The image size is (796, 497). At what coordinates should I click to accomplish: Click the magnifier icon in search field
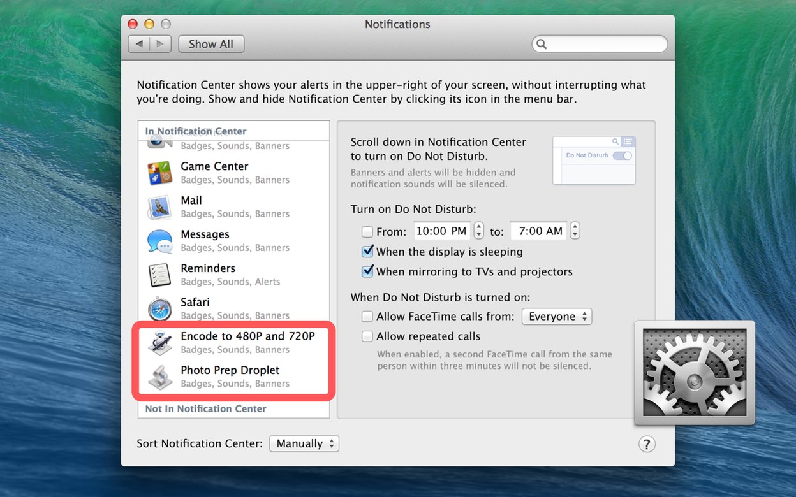[x=542, y=44]
